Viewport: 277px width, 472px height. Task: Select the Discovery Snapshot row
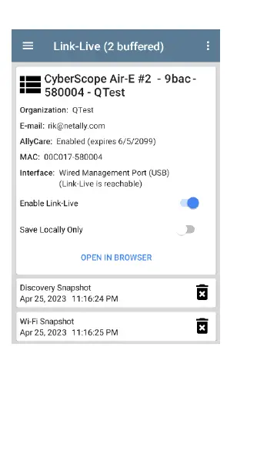[115, 293]
